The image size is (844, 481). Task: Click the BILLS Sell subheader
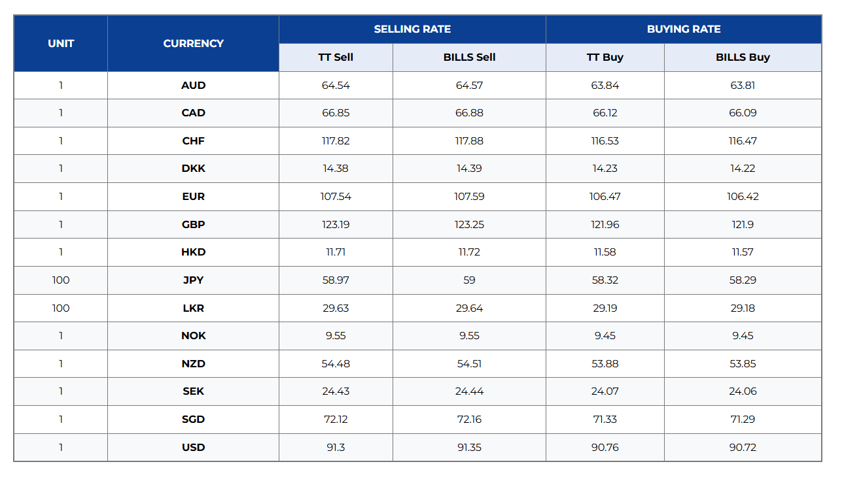469,58
